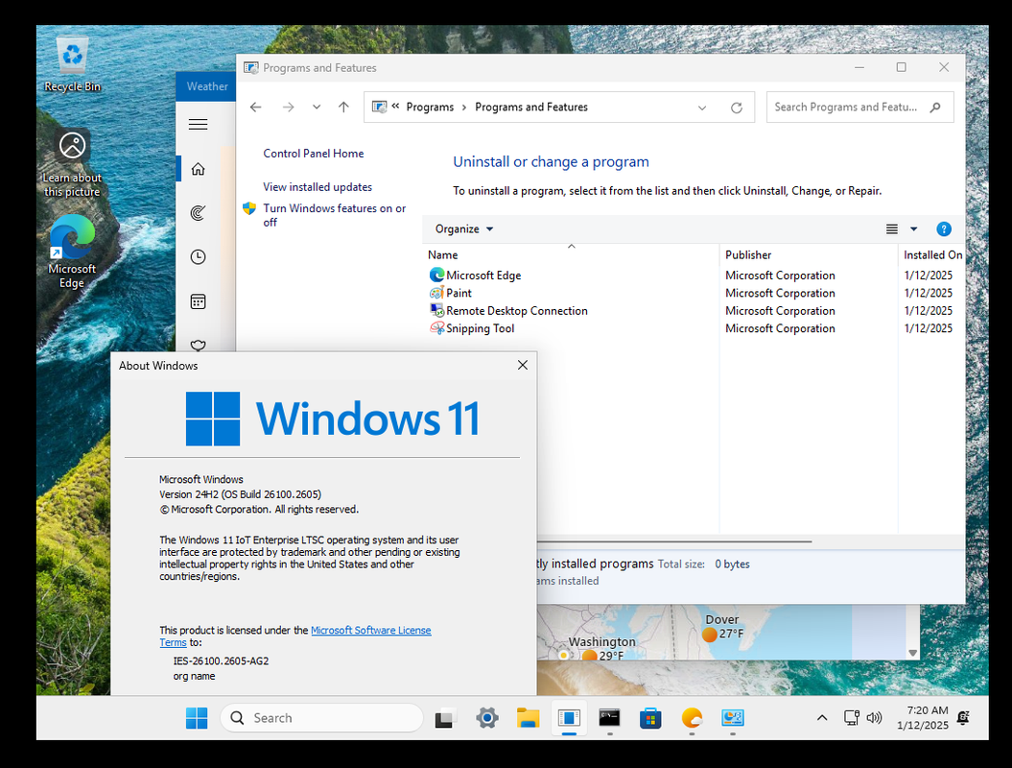Close the About Windows dialog
Viewport: 1012px width, 768px height.
[523, 366]
